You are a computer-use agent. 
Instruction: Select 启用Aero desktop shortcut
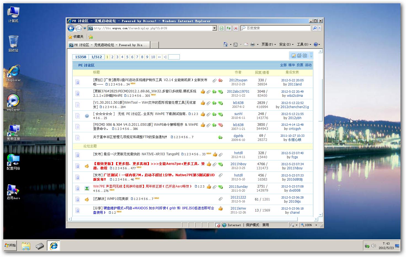tap(13, 192)
